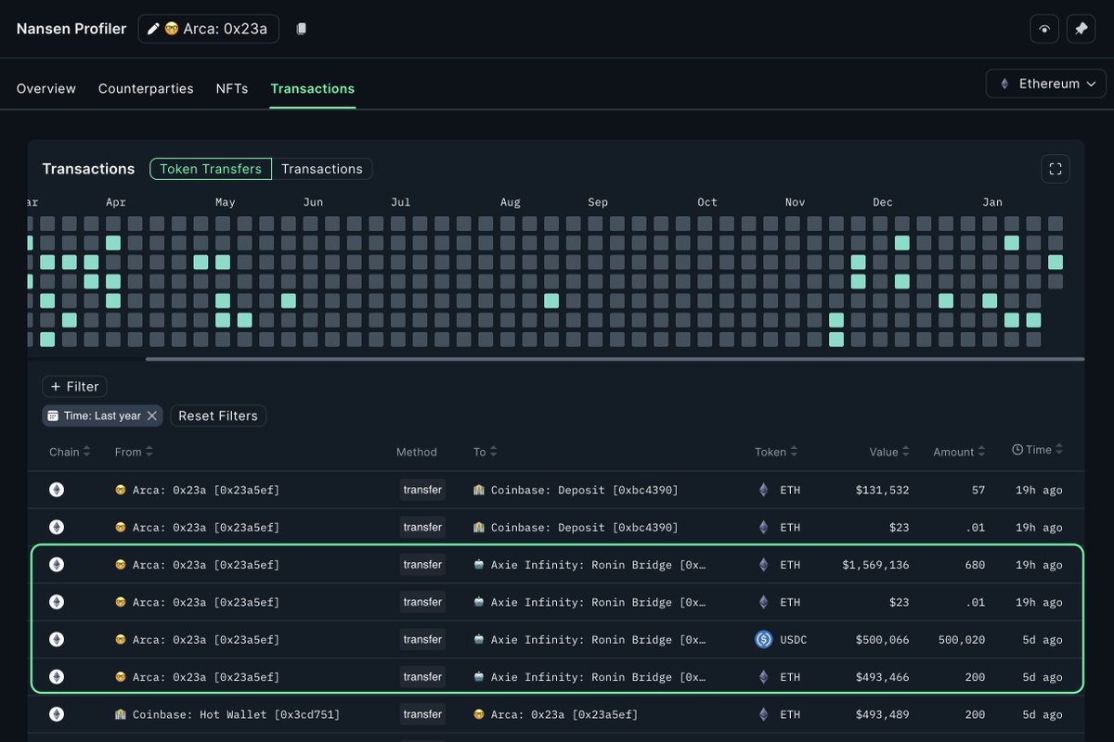
Task: Expand the Transactions panel to fullscreen
Action: click(1055, 169)
